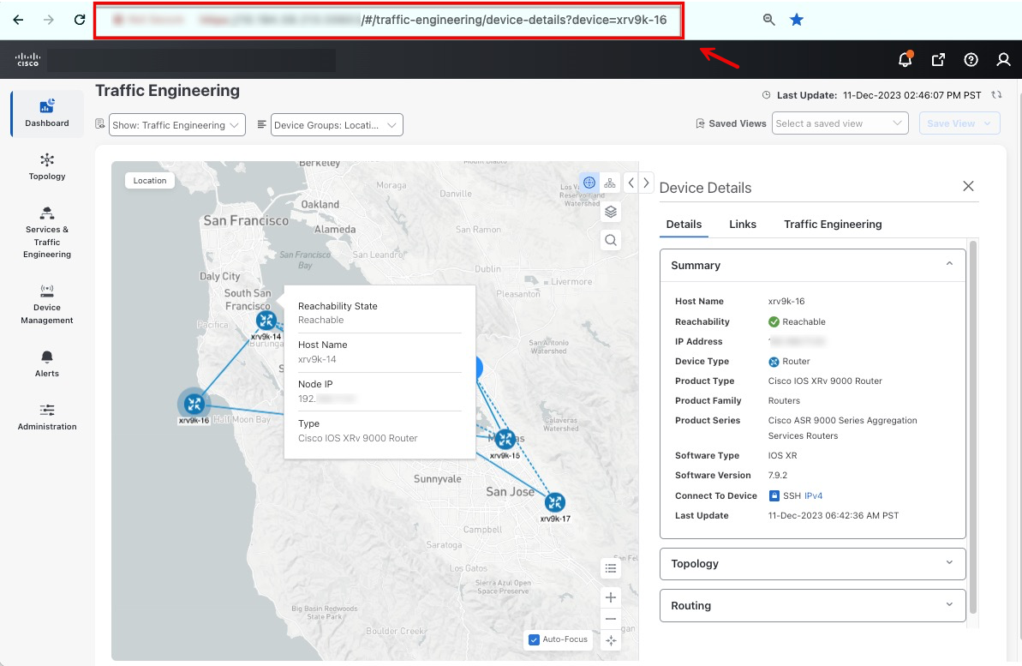This screenshot has height=666, width=1022.
Task: Click the host name value xrv9k-16 in Summary
Action: (x=786, y=302)
